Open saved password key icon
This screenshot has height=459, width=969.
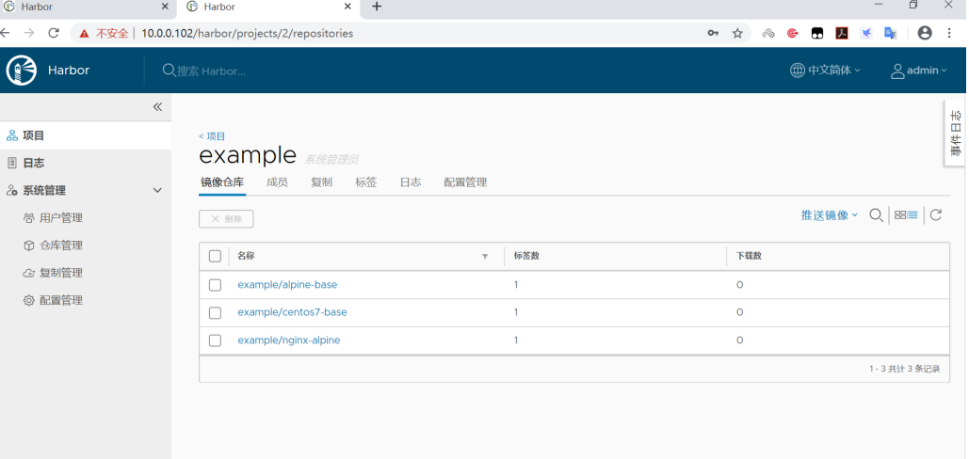click(713, 33)
